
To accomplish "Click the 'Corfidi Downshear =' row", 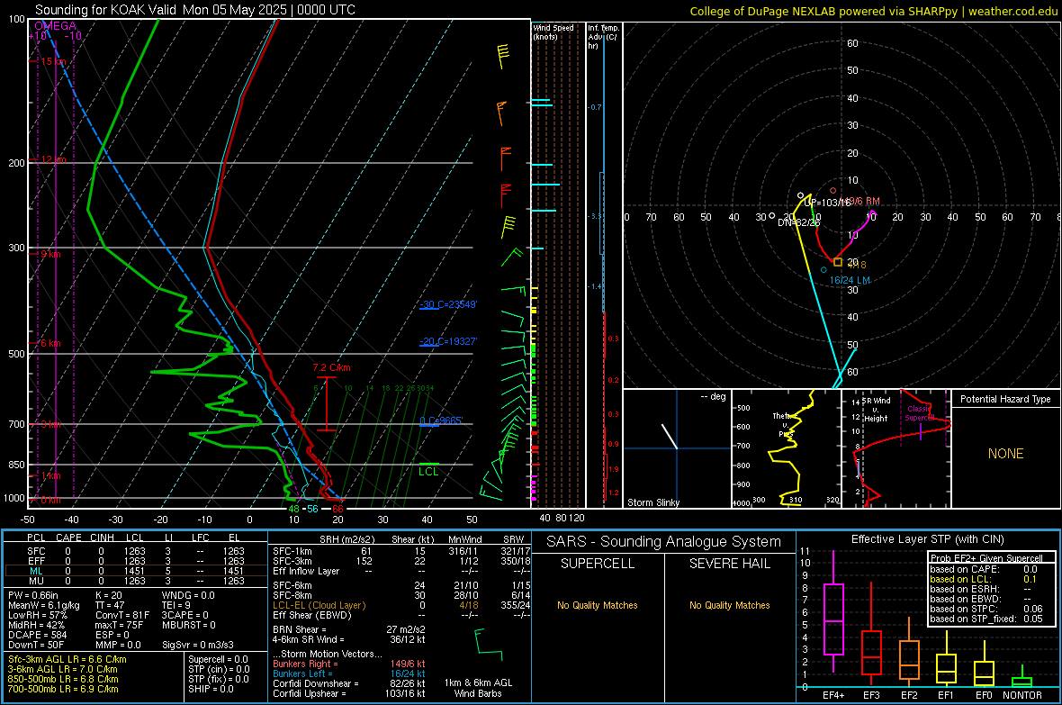I will [x=349, y=683].
